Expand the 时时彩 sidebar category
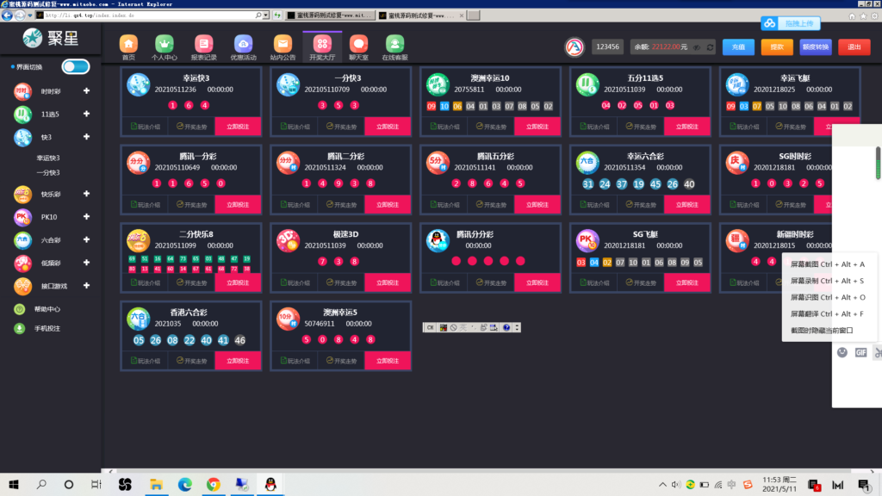 [x=86, y=91]
